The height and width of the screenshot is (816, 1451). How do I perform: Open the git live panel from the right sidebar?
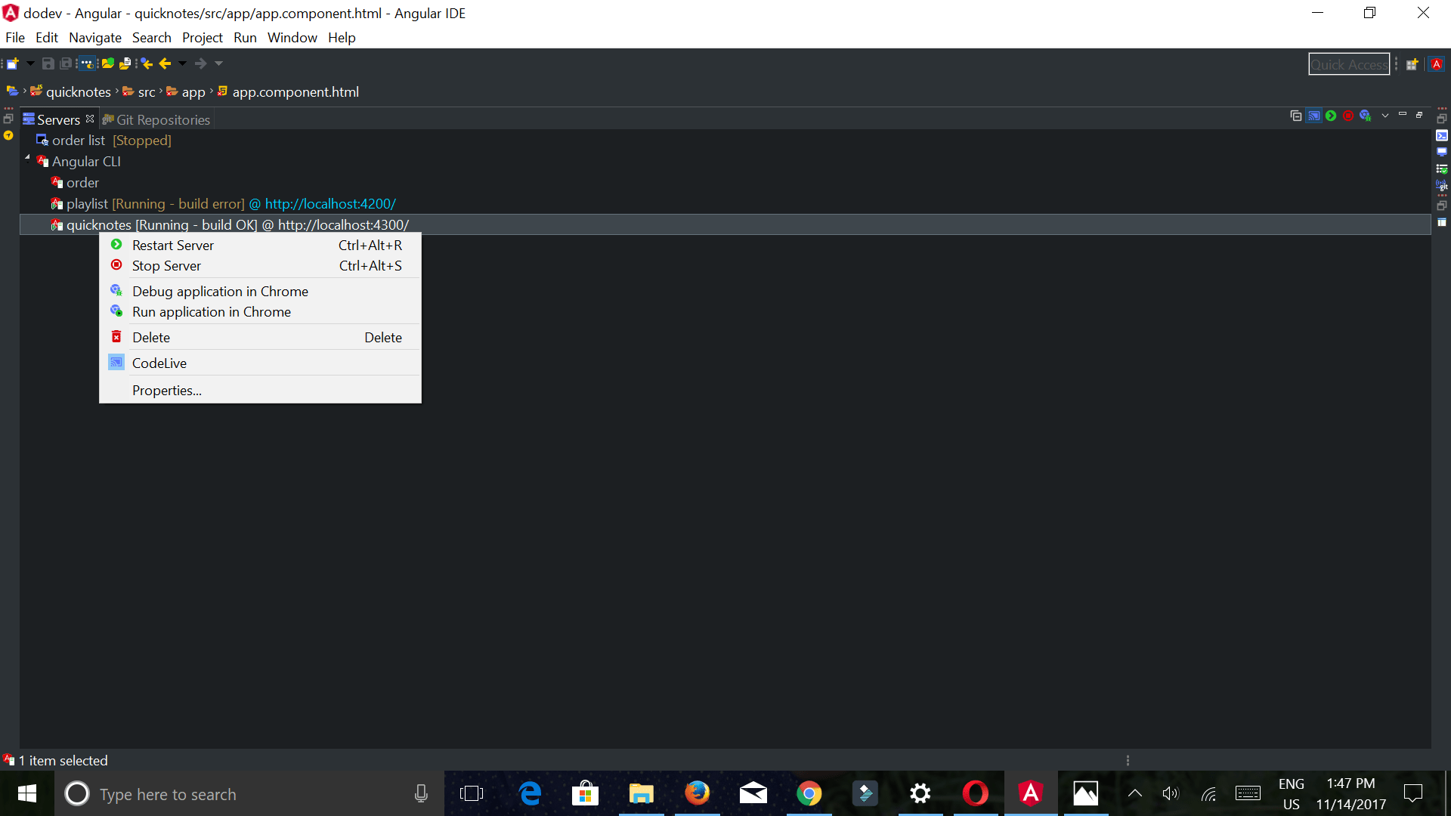coord(1441,184)
